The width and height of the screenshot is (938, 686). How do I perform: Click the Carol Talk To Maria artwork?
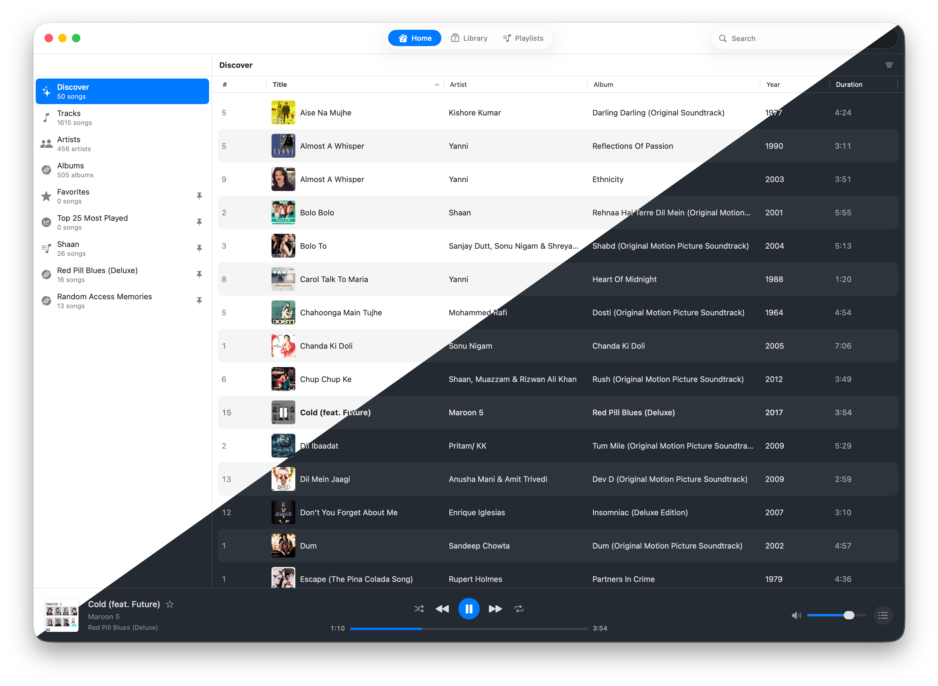coord(283,279)
